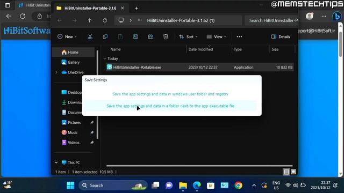Show hidden system tray icons

254,185
